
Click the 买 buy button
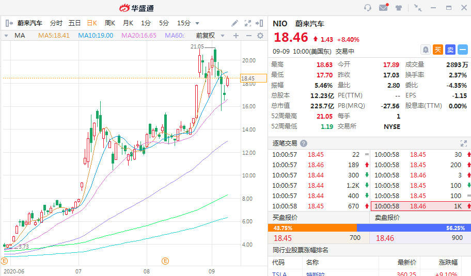point(438,50)
